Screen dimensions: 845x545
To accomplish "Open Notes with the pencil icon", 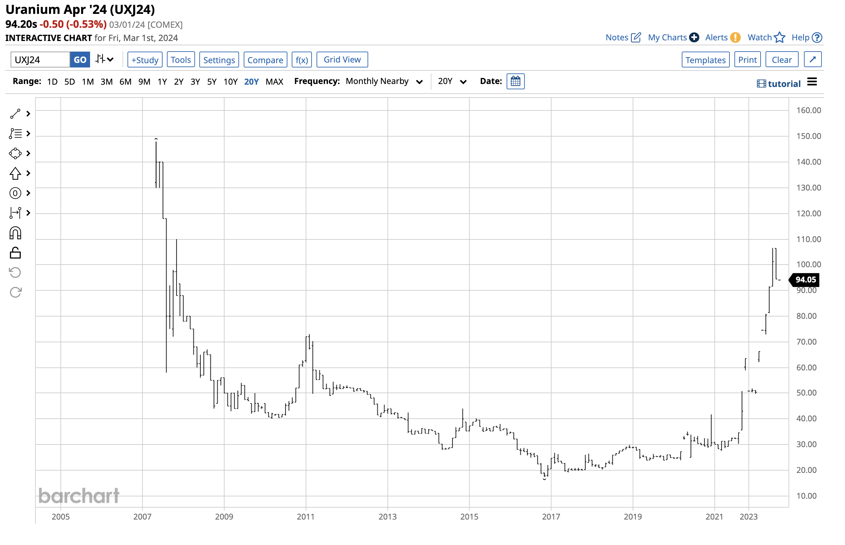I will (623, 37).
